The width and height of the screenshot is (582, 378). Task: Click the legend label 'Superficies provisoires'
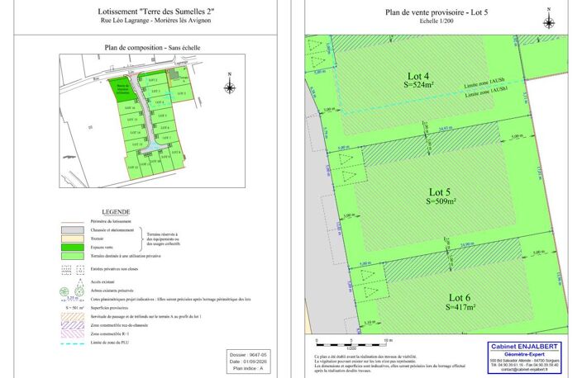click(109, 308)
